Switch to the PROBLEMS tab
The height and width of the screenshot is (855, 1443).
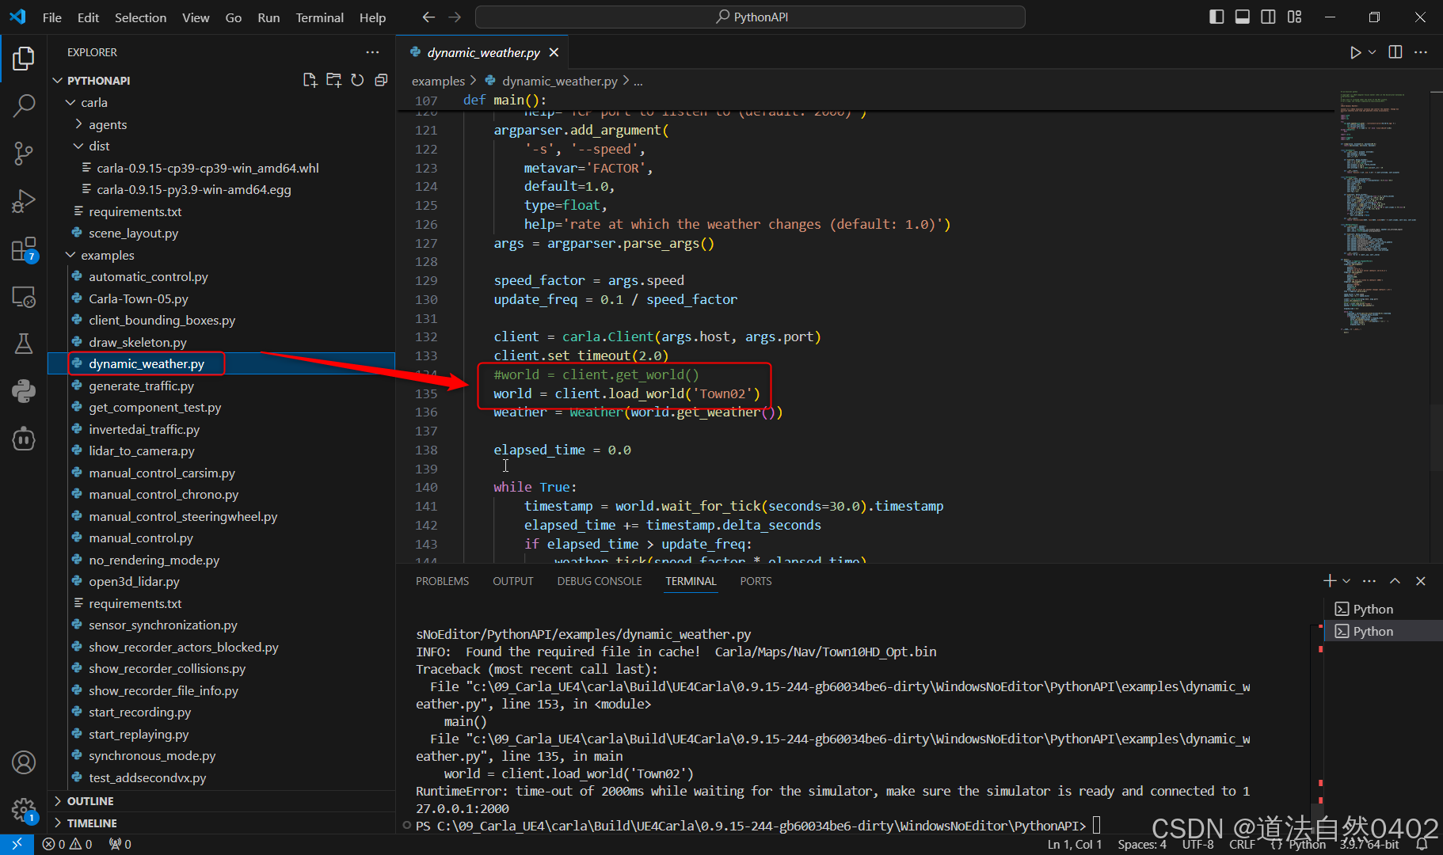tap(442, 581)
